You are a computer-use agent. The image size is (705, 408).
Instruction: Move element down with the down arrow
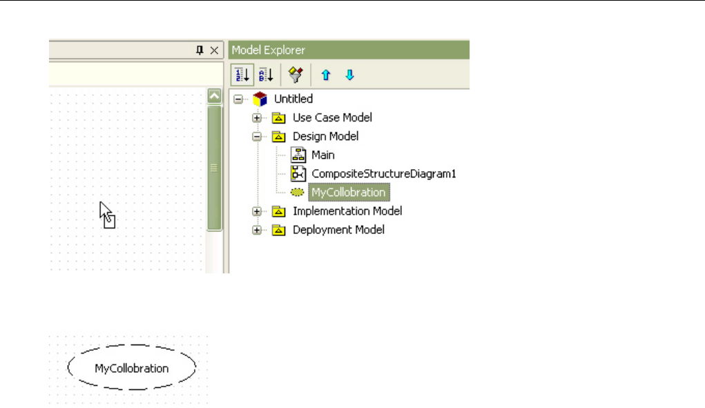pos(350,75)
